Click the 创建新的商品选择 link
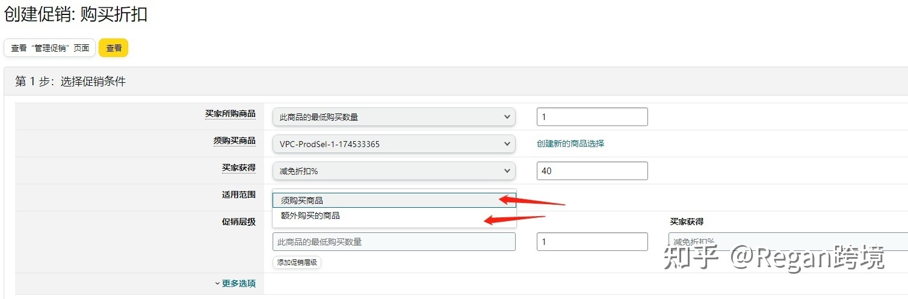This screenshot has width=908, height=299. (570, 143)
